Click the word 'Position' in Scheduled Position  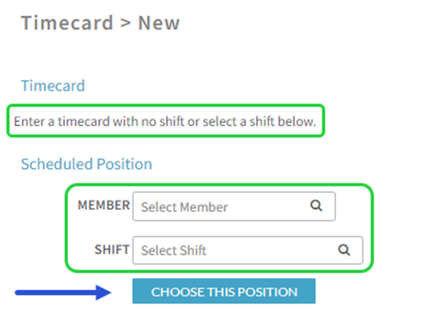click(125, 164)
